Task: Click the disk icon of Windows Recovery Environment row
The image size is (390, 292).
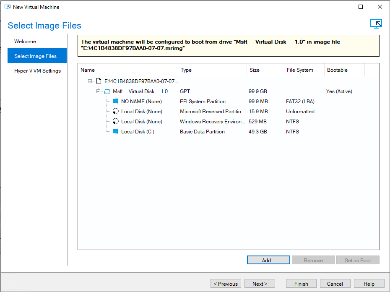Action: [116, 122]
